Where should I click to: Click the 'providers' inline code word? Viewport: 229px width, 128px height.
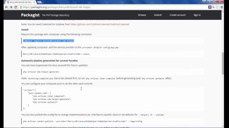point(87,47)
